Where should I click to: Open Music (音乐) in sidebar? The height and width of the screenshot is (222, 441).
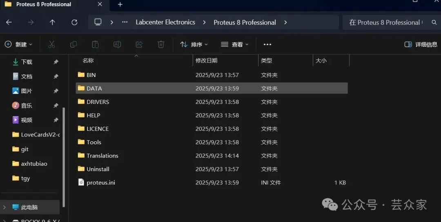pos(27,106)
